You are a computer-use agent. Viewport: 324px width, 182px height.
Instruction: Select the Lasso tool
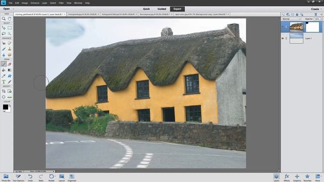click(4, 34)
